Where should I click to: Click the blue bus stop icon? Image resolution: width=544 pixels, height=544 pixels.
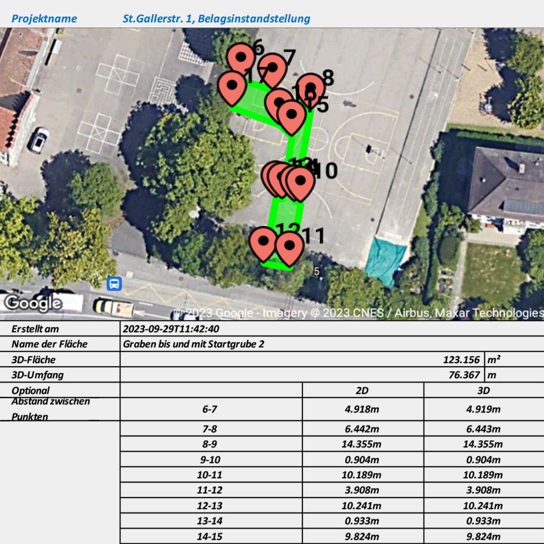click(114, 284)
